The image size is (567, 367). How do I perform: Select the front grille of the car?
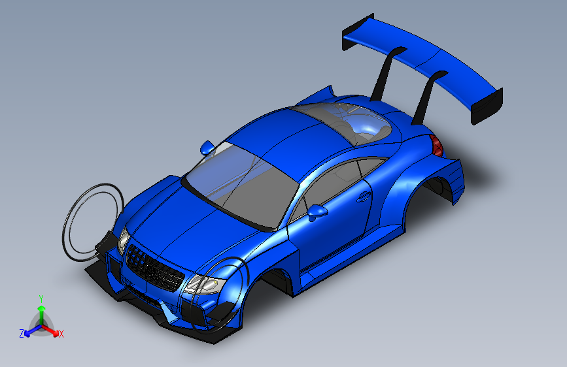[154, 268]
